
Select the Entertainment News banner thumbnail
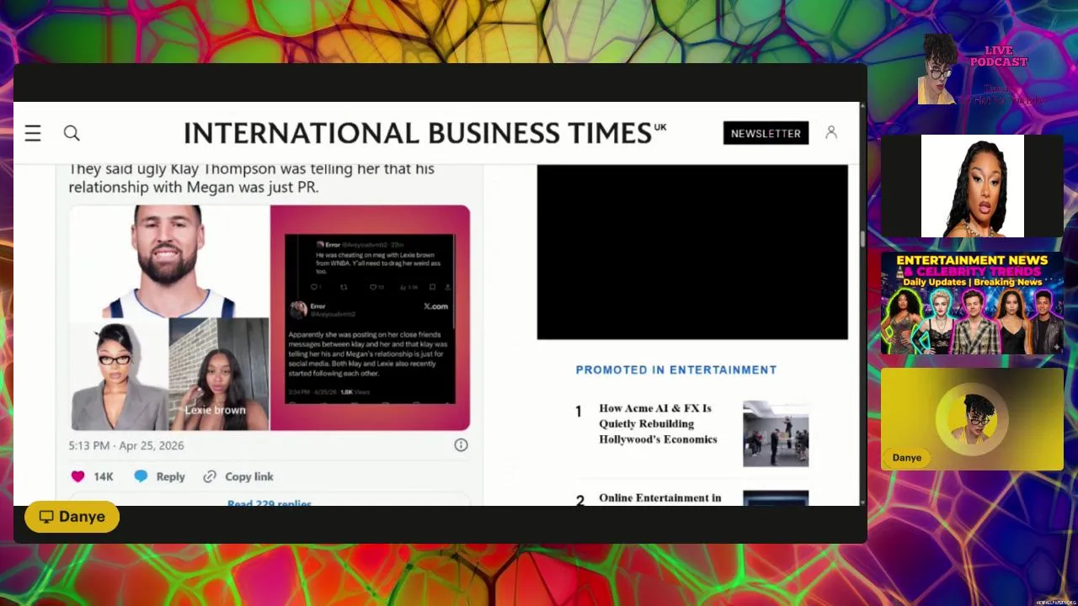coord(972,303)
